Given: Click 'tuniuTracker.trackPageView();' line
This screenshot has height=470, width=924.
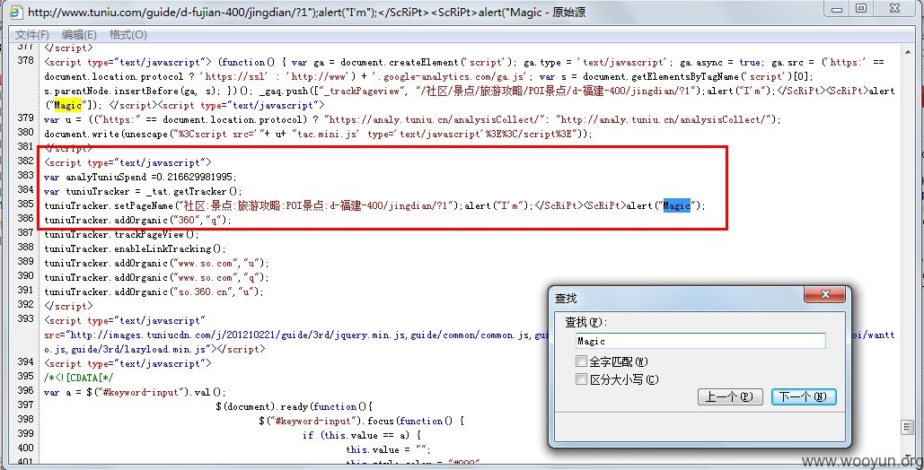Looking at the screenshot, I should point(121,234).
